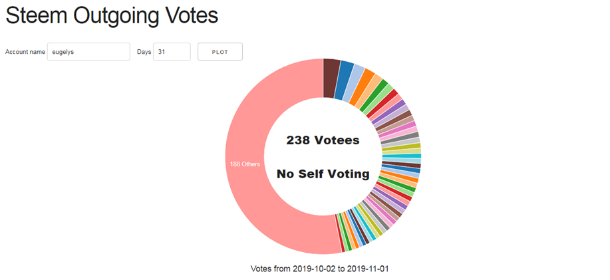Image resolution: width=610 pixels, height=280 pixels.
Task: Focus the Days input field
Action: tap(172, 52)
